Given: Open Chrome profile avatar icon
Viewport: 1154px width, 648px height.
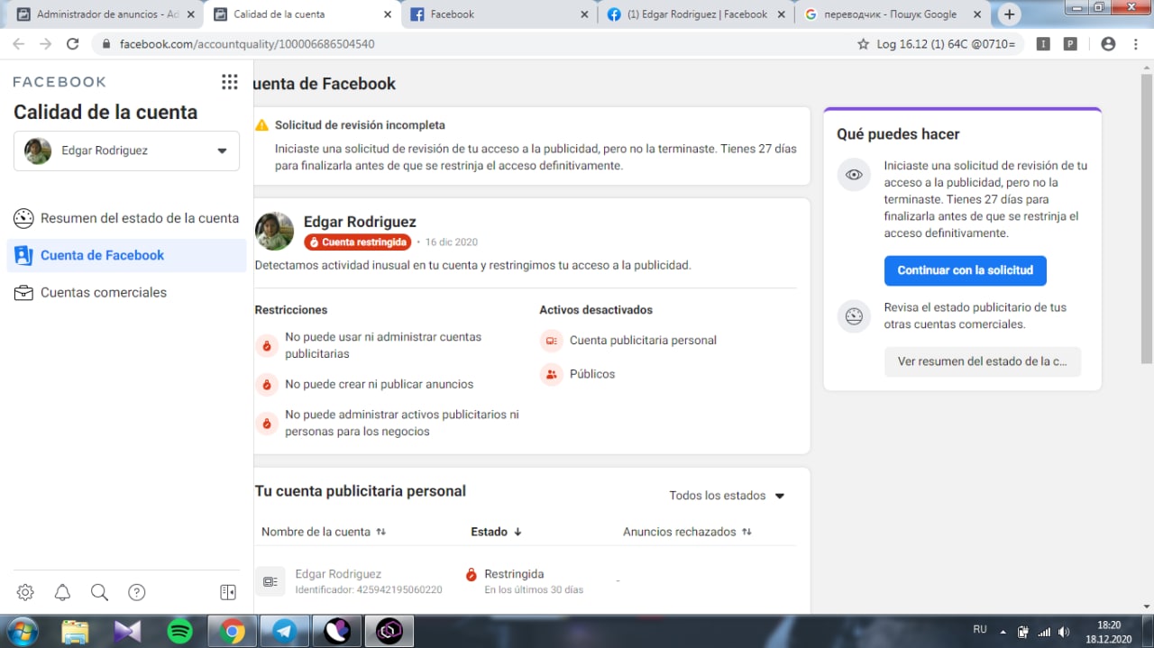Looking at the screenshot, I should click(1108, 43).
